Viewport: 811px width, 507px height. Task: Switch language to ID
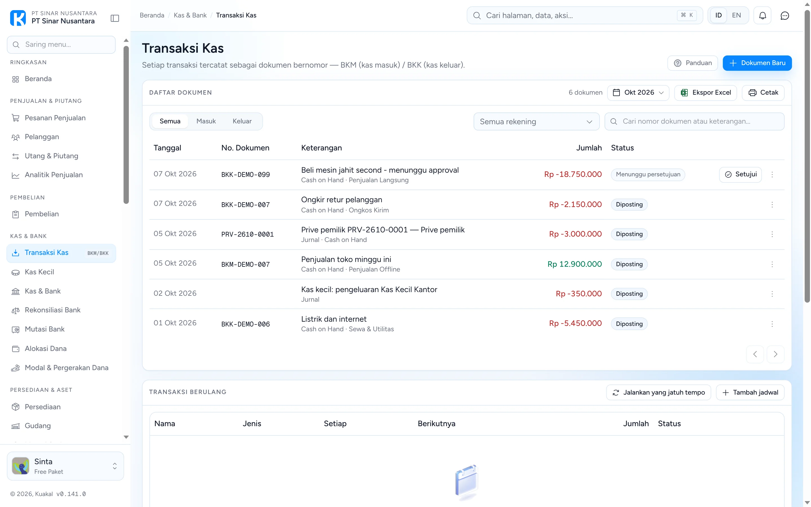(718, 15)
